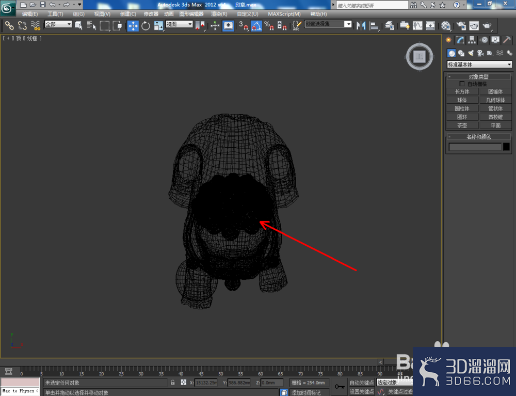Click the Bind to Space Warp tool
This screenshot has height=396, width=516.
click(35, 25)
